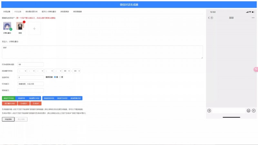Click the red 清空聊天内容 button
258x145 pixels.
coord(10,103)
